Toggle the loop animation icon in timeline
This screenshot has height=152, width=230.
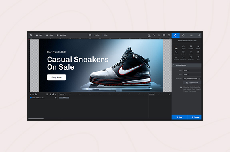click(x=50, y=94)
